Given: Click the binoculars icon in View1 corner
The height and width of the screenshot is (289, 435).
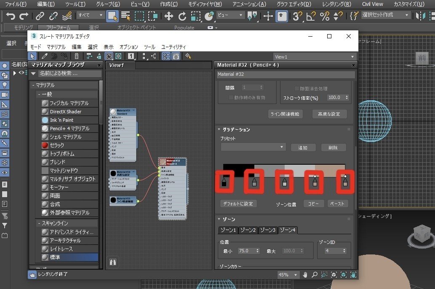Looking at the screenshot, I should pos(113,262).
